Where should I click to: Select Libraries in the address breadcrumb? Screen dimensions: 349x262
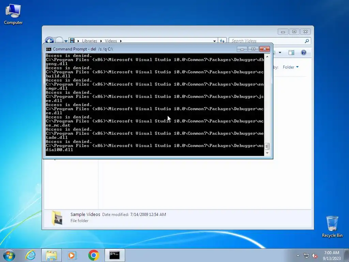(90, 41)
